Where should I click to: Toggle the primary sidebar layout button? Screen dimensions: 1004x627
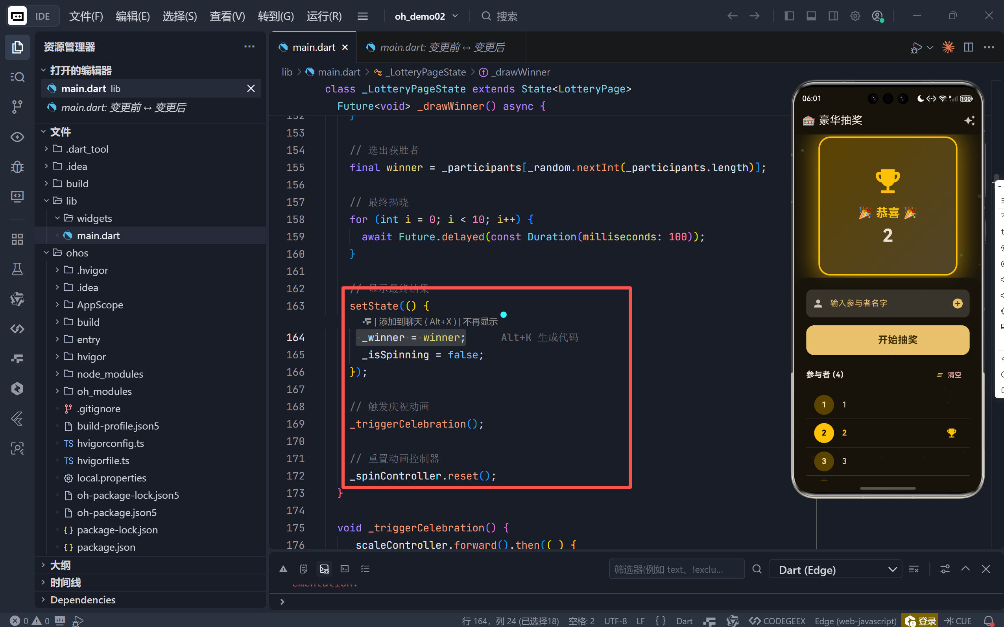(x=789, y=16)
